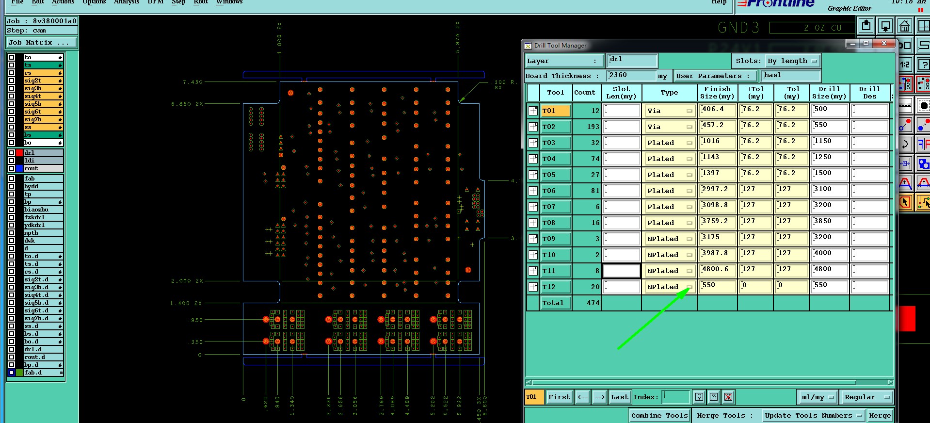Click the red X delete icon beside Index
Screen dimensions: 930x423
point(728,397)
